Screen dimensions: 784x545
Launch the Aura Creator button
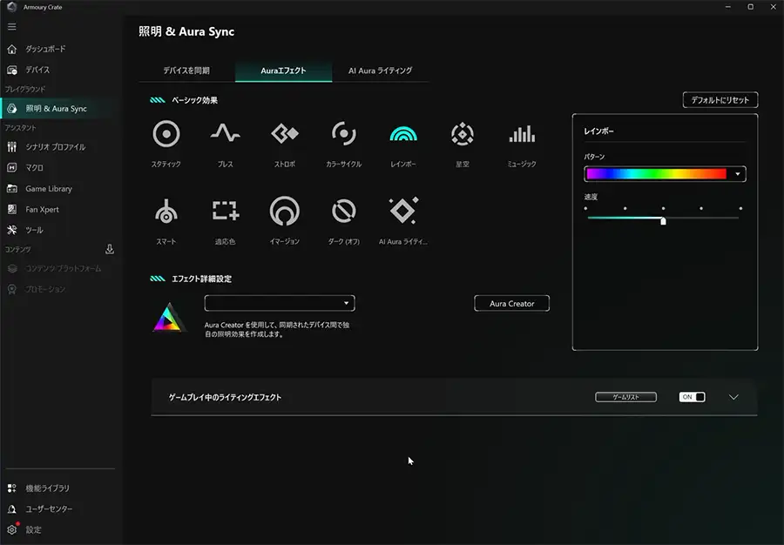(x=511, y=304)
